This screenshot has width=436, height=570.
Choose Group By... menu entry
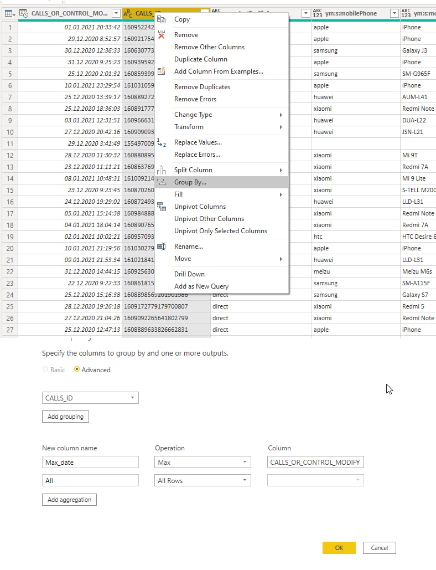(x=221, y=182)
